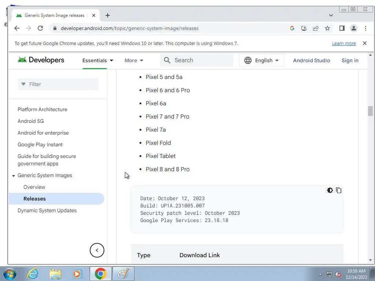Open the Android Studio link
The width and height of the screenshot is (375, 281).
click(x=311, y=60)
